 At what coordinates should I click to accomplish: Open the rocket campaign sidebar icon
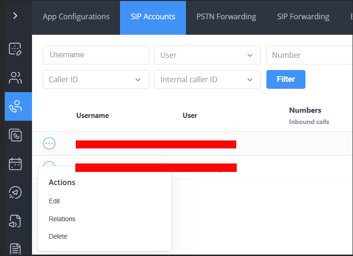coord(16,193)
